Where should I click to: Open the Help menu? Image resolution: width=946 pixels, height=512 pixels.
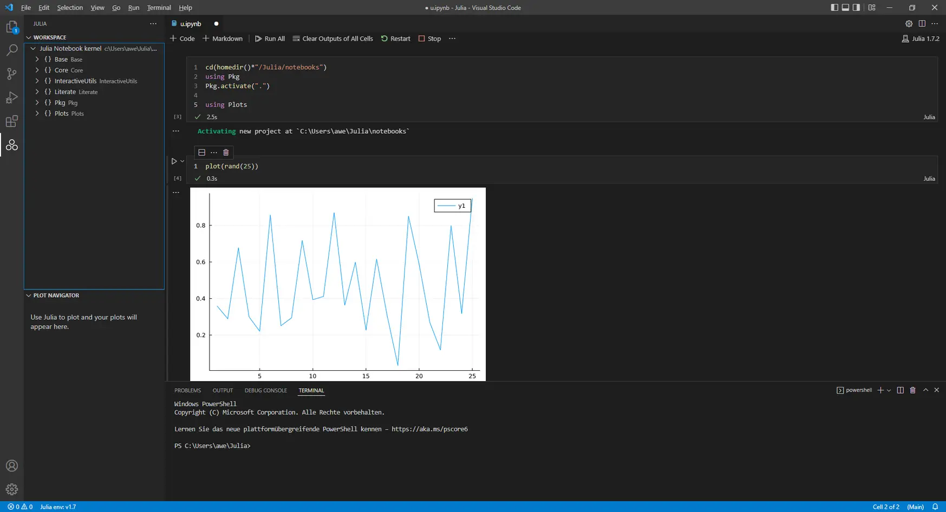pos(185,8)
